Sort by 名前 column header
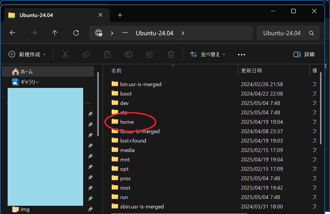Image resolution: width=330 pixels, height=214 pixels. click(x=116, y=71)
